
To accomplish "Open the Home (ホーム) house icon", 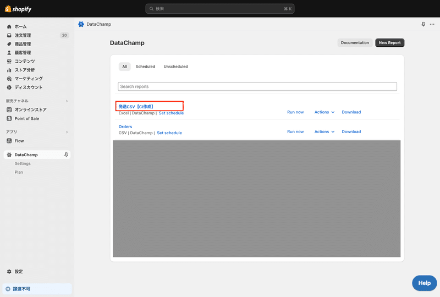I will click(9, 26).
